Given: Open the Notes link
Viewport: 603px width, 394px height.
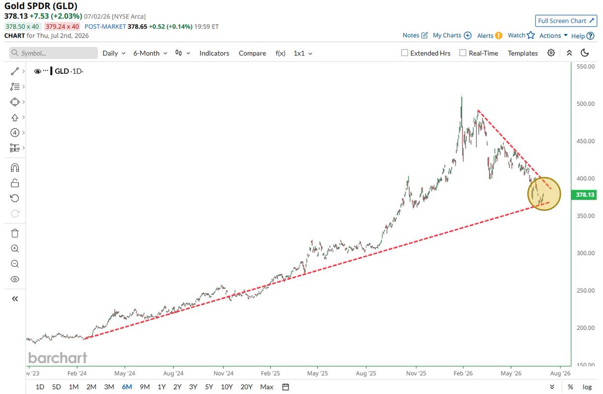Looking at the screenshot, I should 411,35.
